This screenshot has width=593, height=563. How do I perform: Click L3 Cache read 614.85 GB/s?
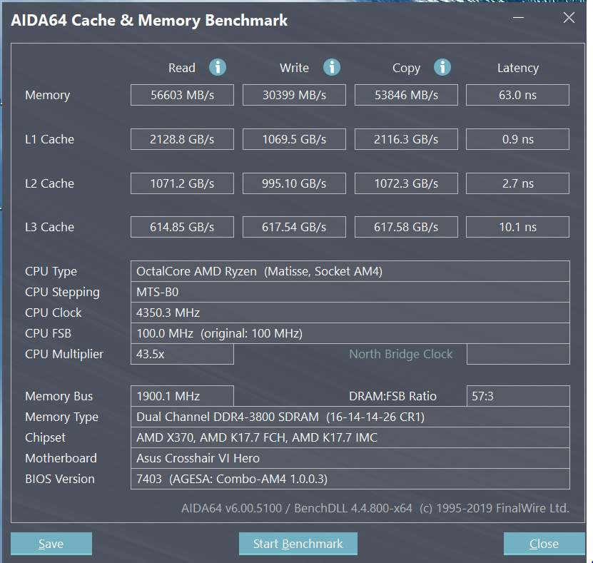pos(182,227)
